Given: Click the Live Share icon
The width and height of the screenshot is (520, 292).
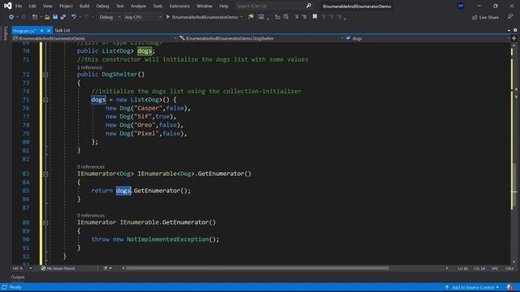Looking at the screenshot, I should tap(474, 17).
